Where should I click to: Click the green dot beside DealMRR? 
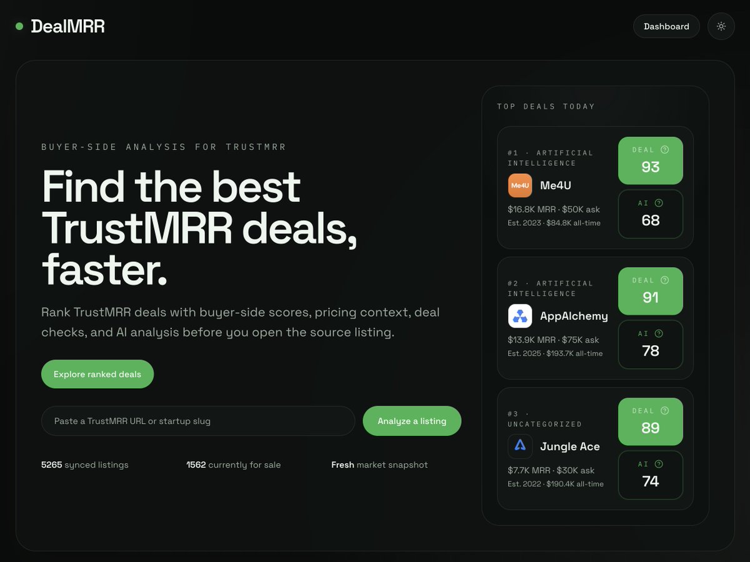click(19, 26)
